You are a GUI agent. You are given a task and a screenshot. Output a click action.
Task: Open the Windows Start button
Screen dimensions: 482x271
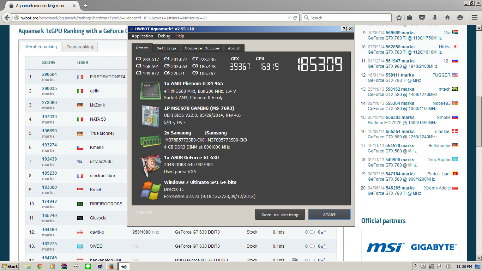pyautogui.click(x=10, y=266)
